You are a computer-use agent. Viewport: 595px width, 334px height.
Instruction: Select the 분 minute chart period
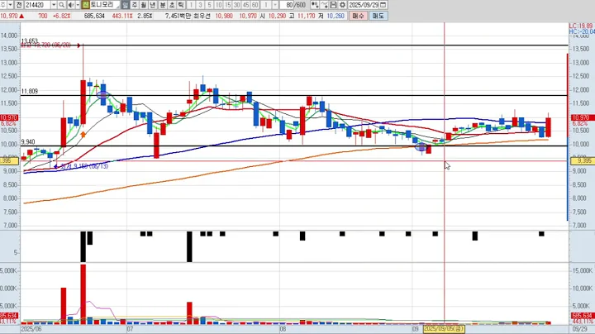[x=163, y=5]
